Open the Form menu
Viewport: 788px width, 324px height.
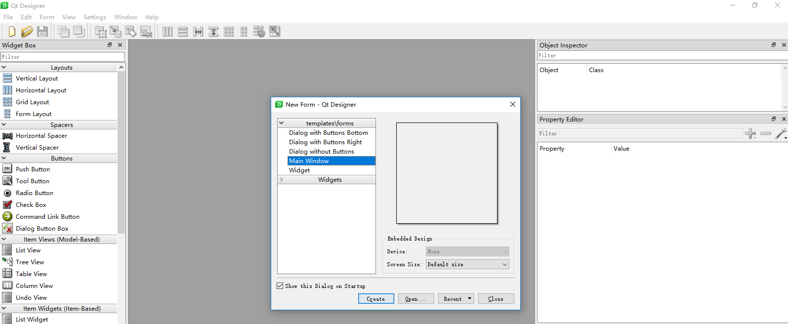point(47,17)
